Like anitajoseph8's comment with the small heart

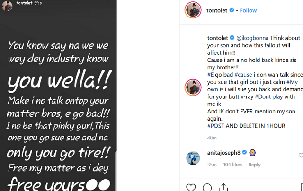301,155
